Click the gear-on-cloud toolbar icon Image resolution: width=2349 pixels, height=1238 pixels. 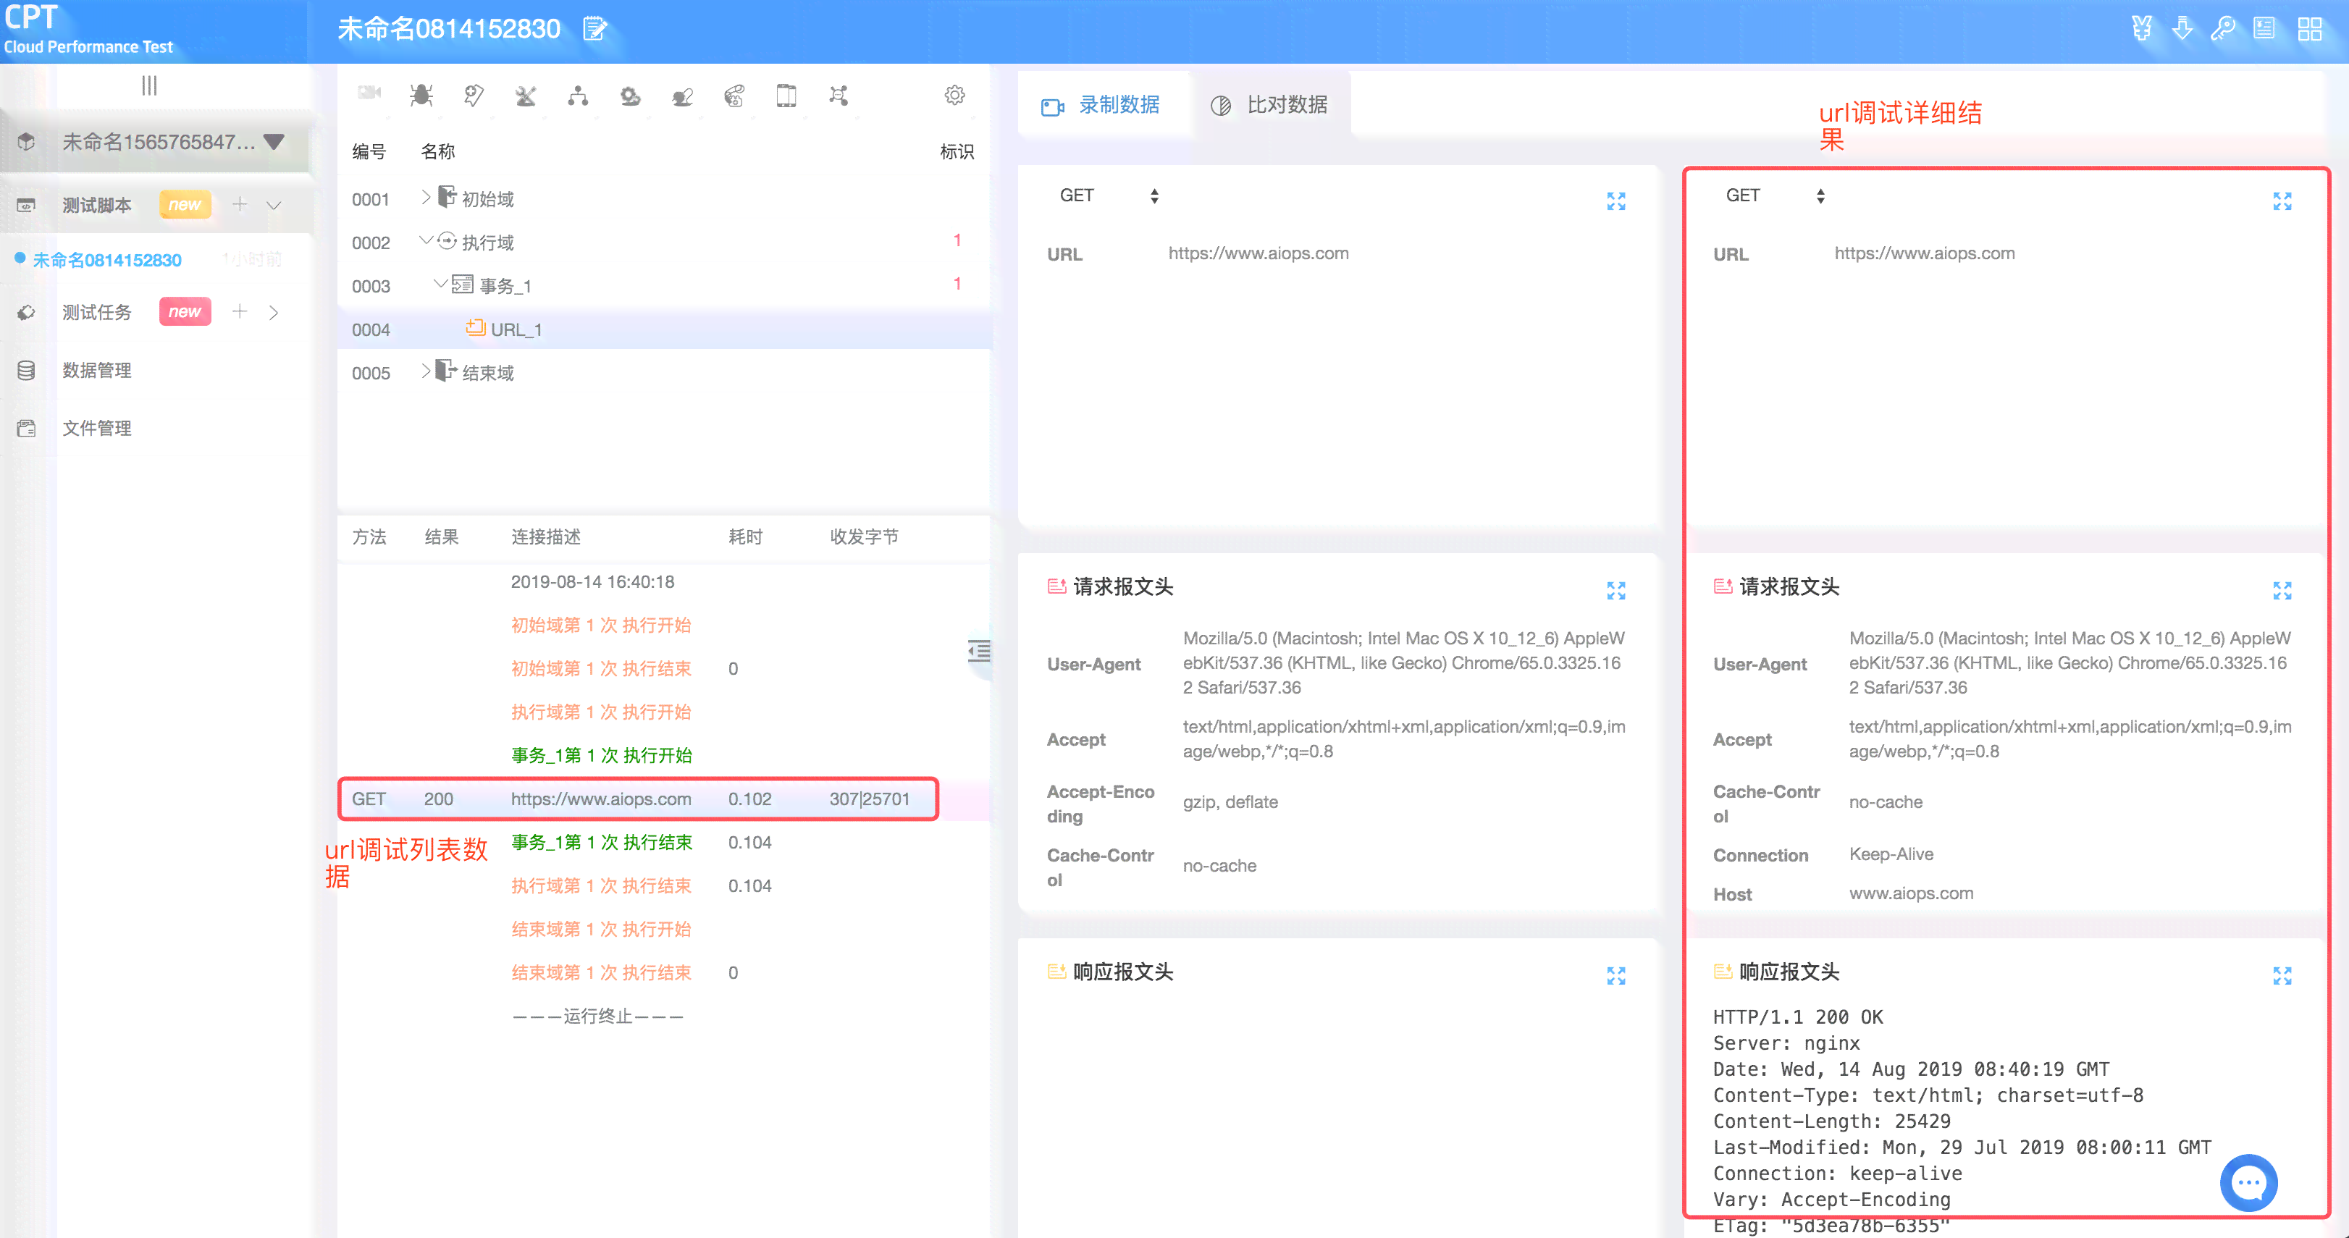tap(630, 95)
